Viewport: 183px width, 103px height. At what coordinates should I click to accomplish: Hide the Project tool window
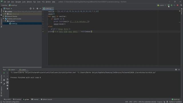40,9
